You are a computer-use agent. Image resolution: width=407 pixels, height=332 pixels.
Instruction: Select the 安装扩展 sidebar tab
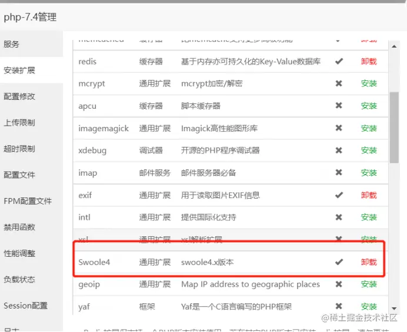point(19,71)
